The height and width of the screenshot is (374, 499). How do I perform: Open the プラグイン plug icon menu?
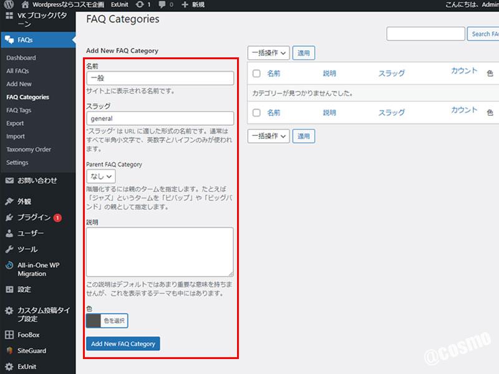[x=9, y=218]
